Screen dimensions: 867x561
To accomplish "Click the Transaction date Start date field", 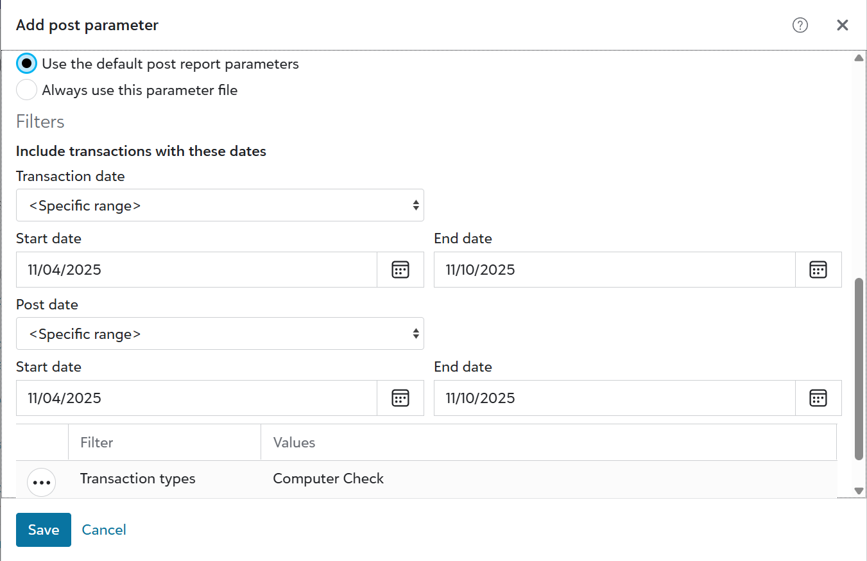I will point(196,270).
